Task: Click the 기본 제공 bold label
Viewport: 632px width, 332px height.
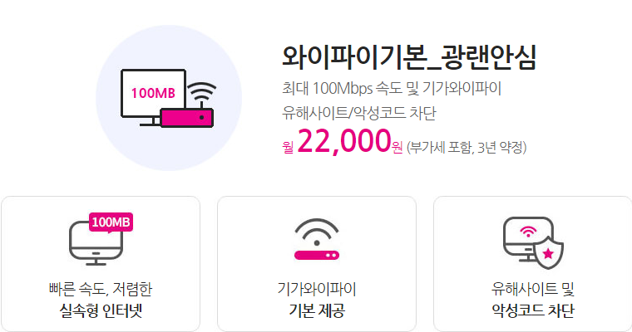Action: 317,310
